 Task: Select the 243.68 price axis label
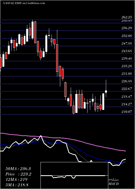point(127,51)
